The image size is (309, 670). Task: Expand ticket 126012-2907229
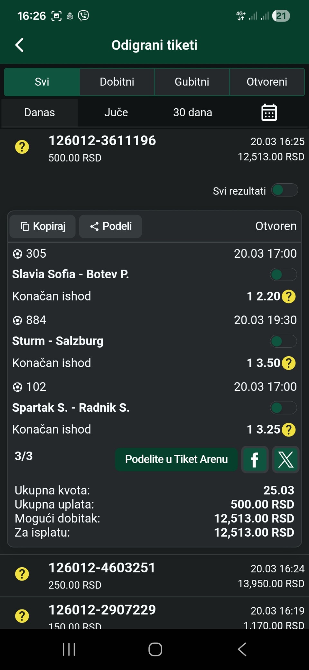pos(154,614)
